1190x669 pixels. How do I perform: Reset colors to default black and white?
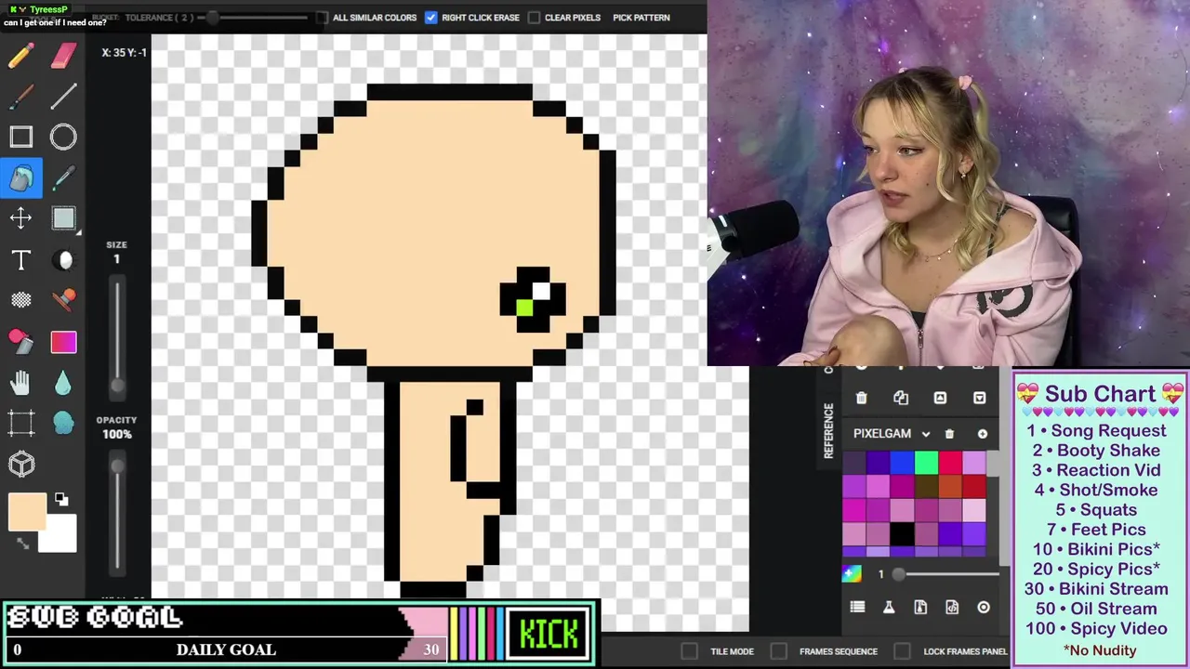click(61, 500)
